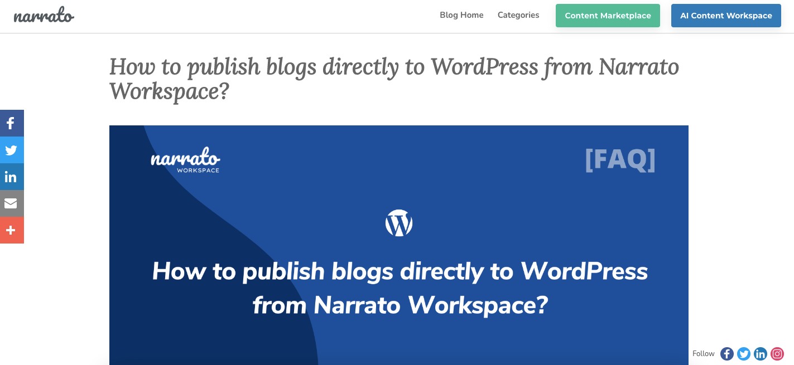
Task: Open AI Content Workspace button
Action: pos(726,16)
